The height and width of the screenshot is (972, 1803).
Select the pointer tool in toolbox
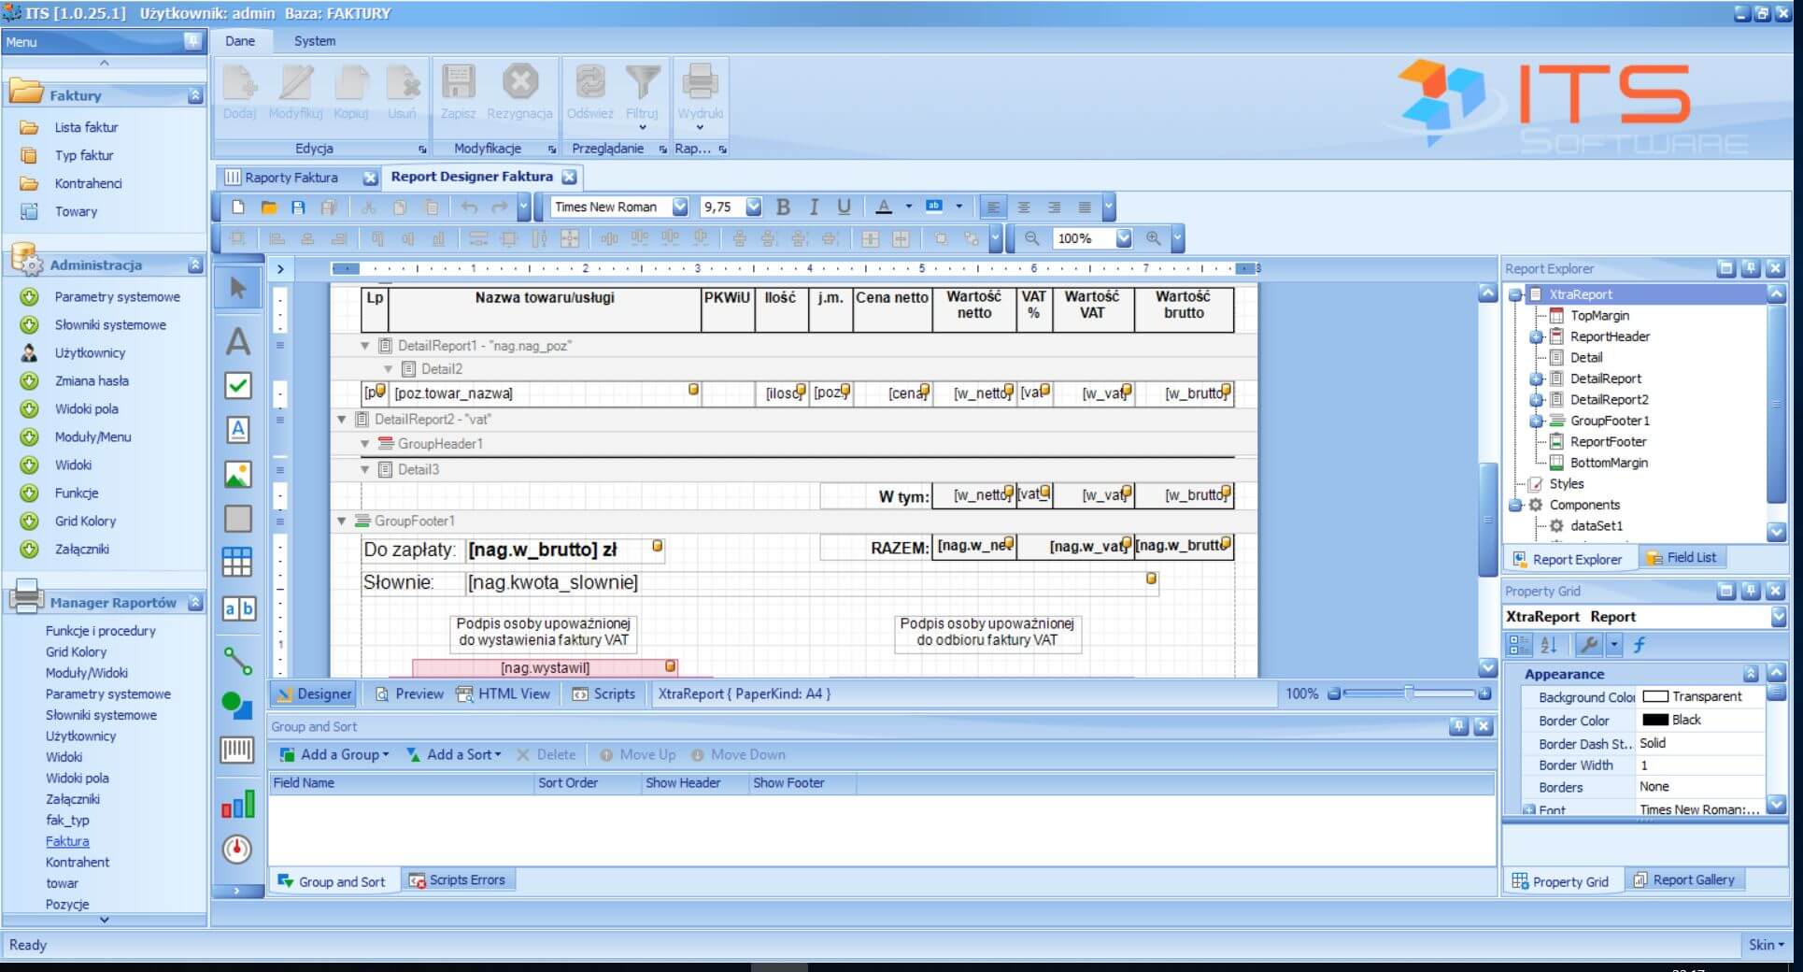(237, 288)
